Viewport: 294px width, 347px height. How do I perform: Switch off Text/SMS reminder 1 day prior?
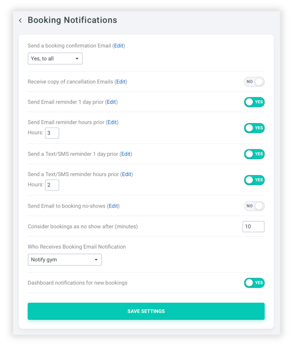click(x=254, y=154)
